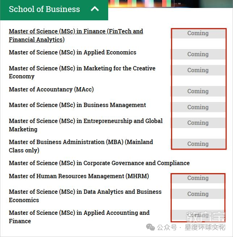
Task: Select MSc in Business Management
Action: pyautogui.click(x=77, y=105)
